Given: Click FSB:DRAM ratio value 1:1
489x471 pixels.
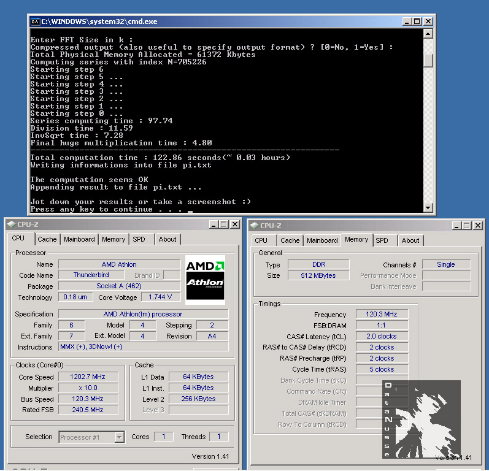Looking at the screenshot, I should [382, 326].
